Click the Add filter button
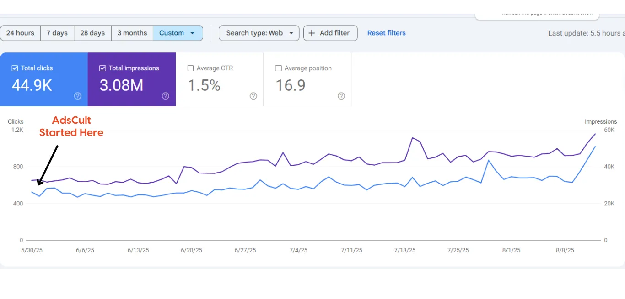625x299 pixels. point(330,33)
